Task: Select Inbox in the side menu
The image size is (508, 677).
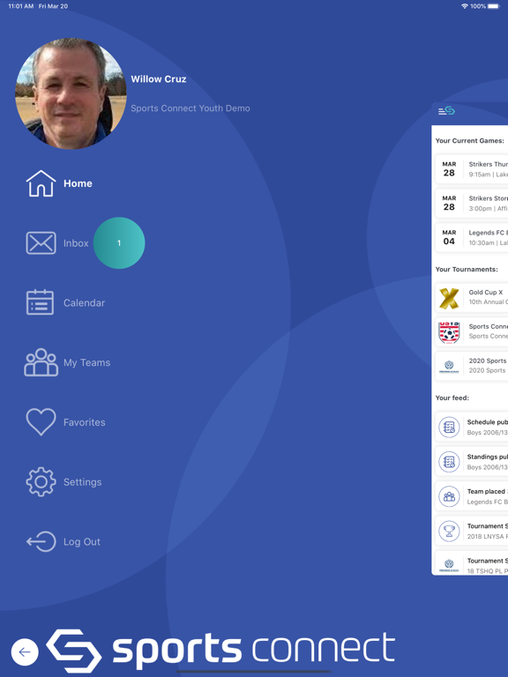Action: click(x=76, y=243)
